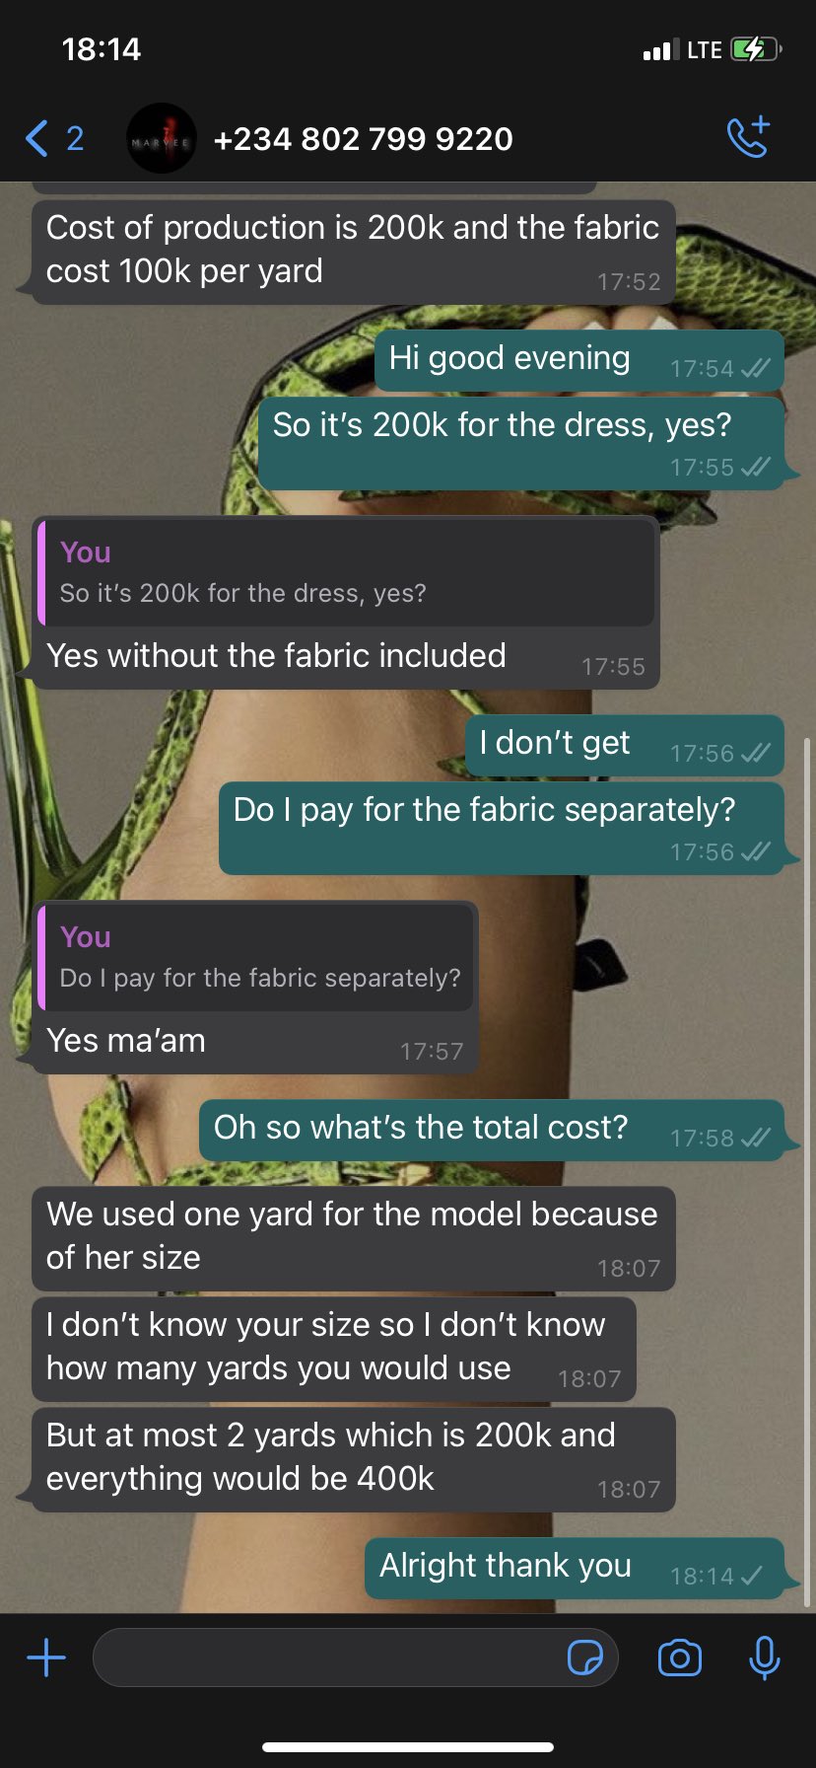This screenshot has height=1768, width=816.
Task: Open the contact's Marvee profile picture
Action: tap(162, 138)
